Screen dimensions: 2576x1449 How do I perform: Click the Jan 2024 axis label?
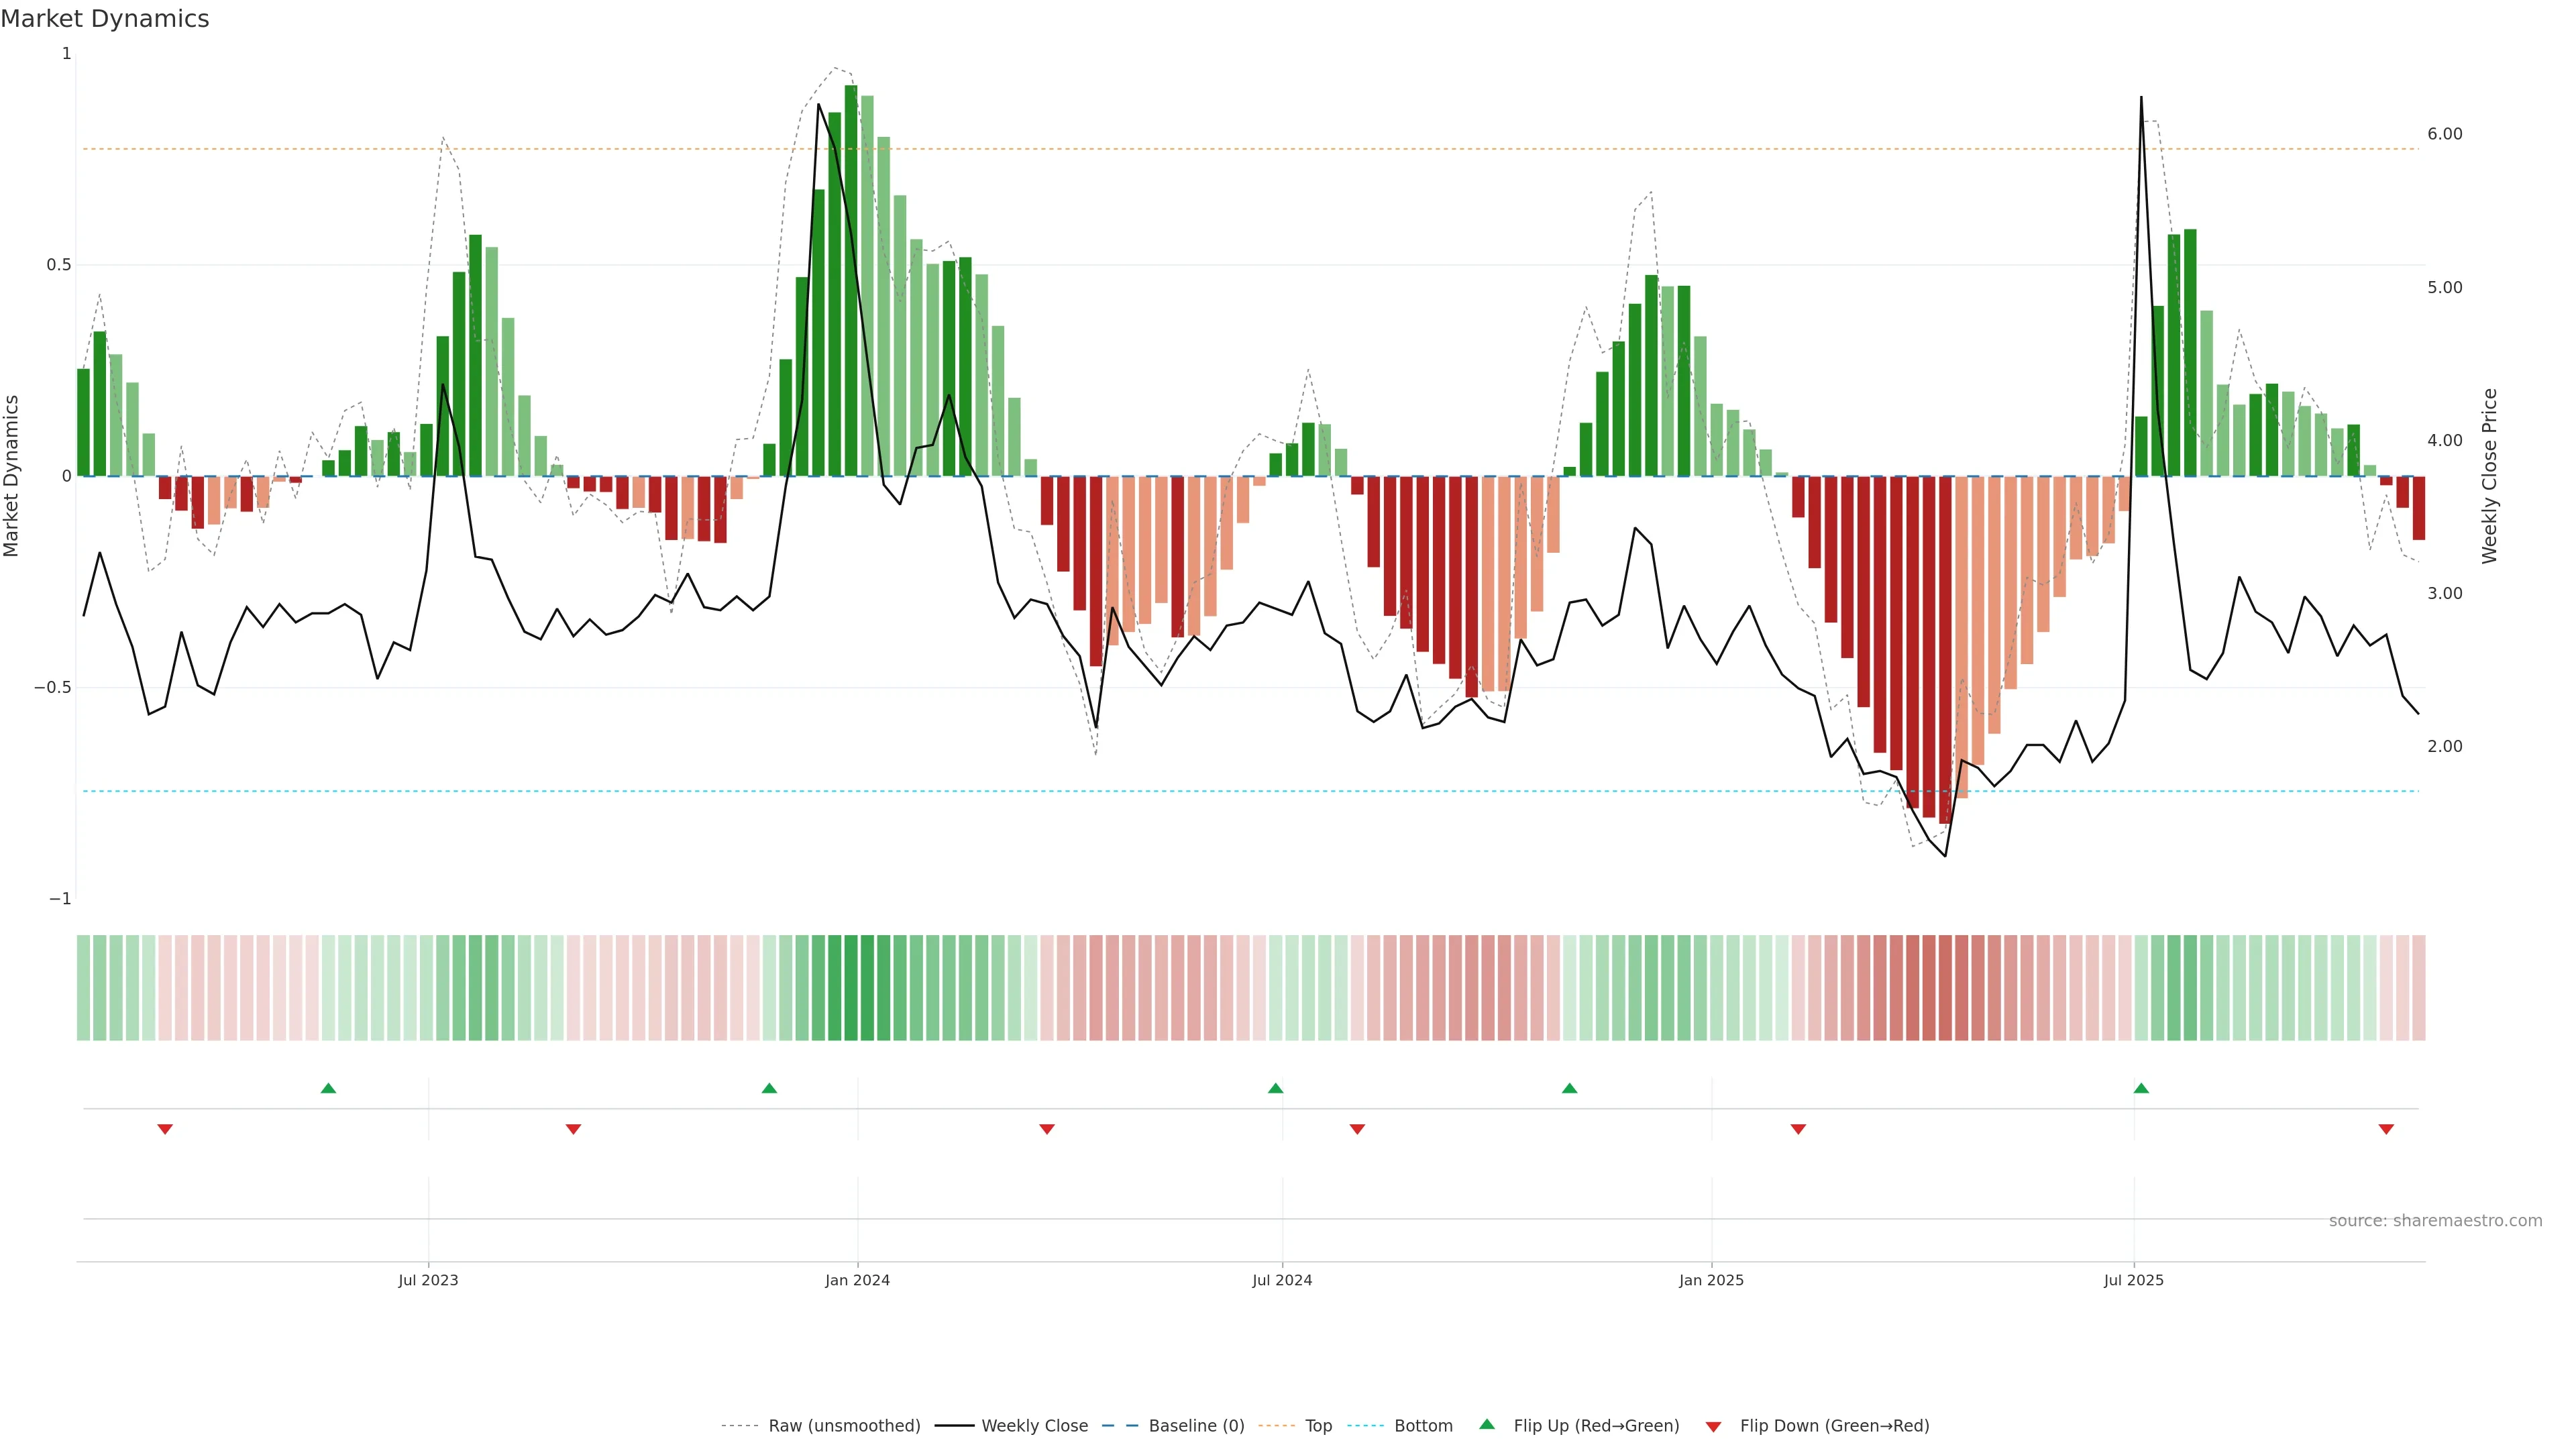click(857, 1280)
